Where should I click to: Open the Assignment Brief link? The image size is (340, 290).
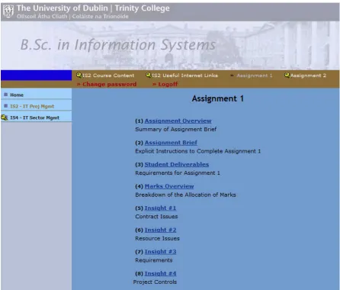tap(171, 143)
